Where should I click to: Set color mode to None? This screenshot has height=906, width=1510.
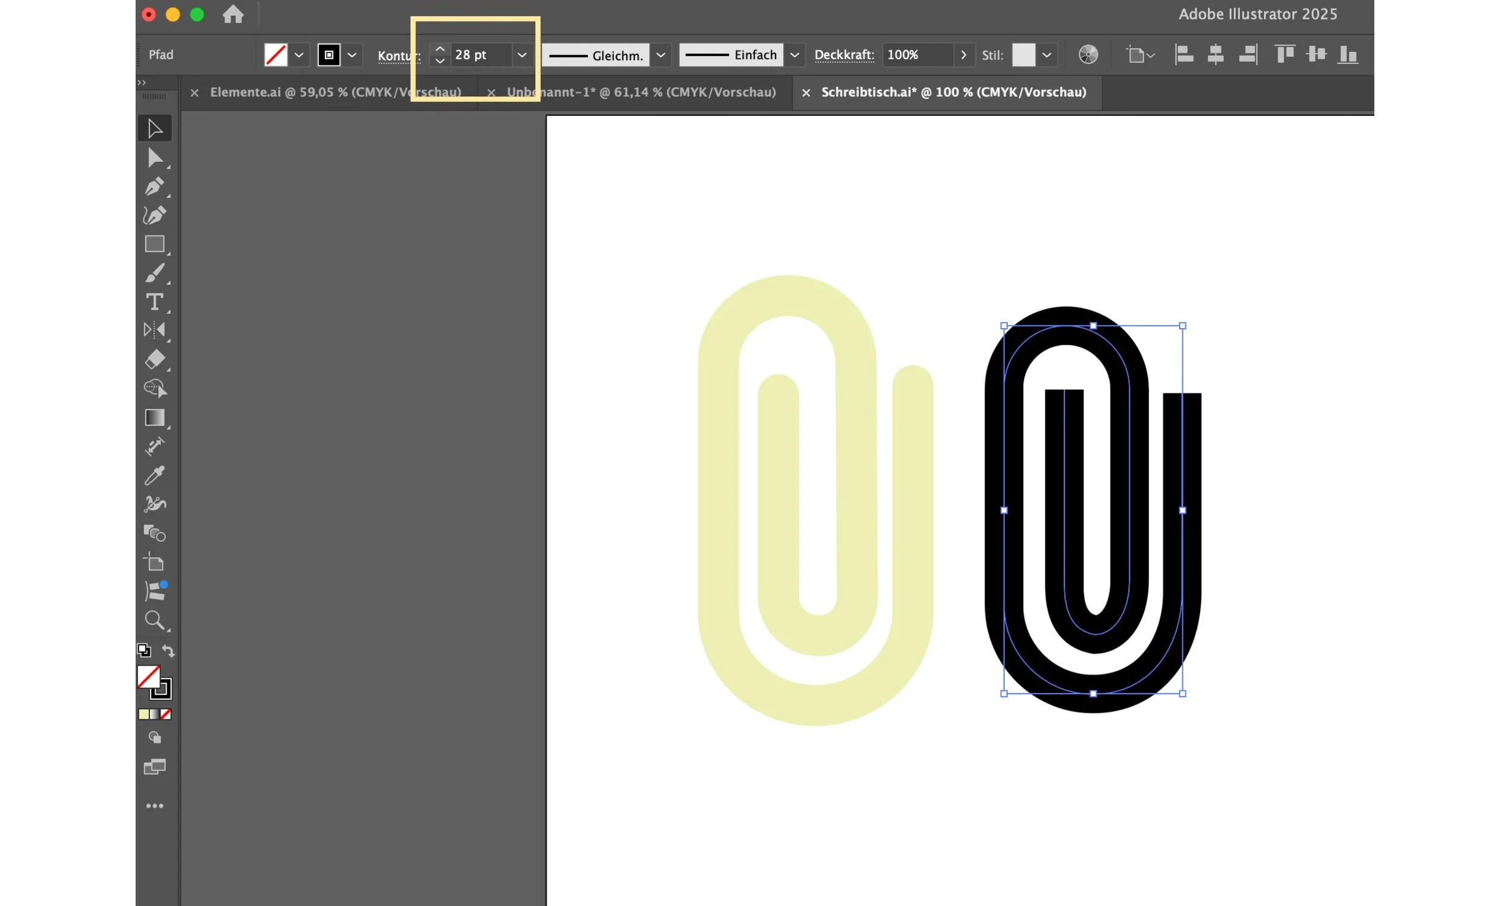point(165,715)
